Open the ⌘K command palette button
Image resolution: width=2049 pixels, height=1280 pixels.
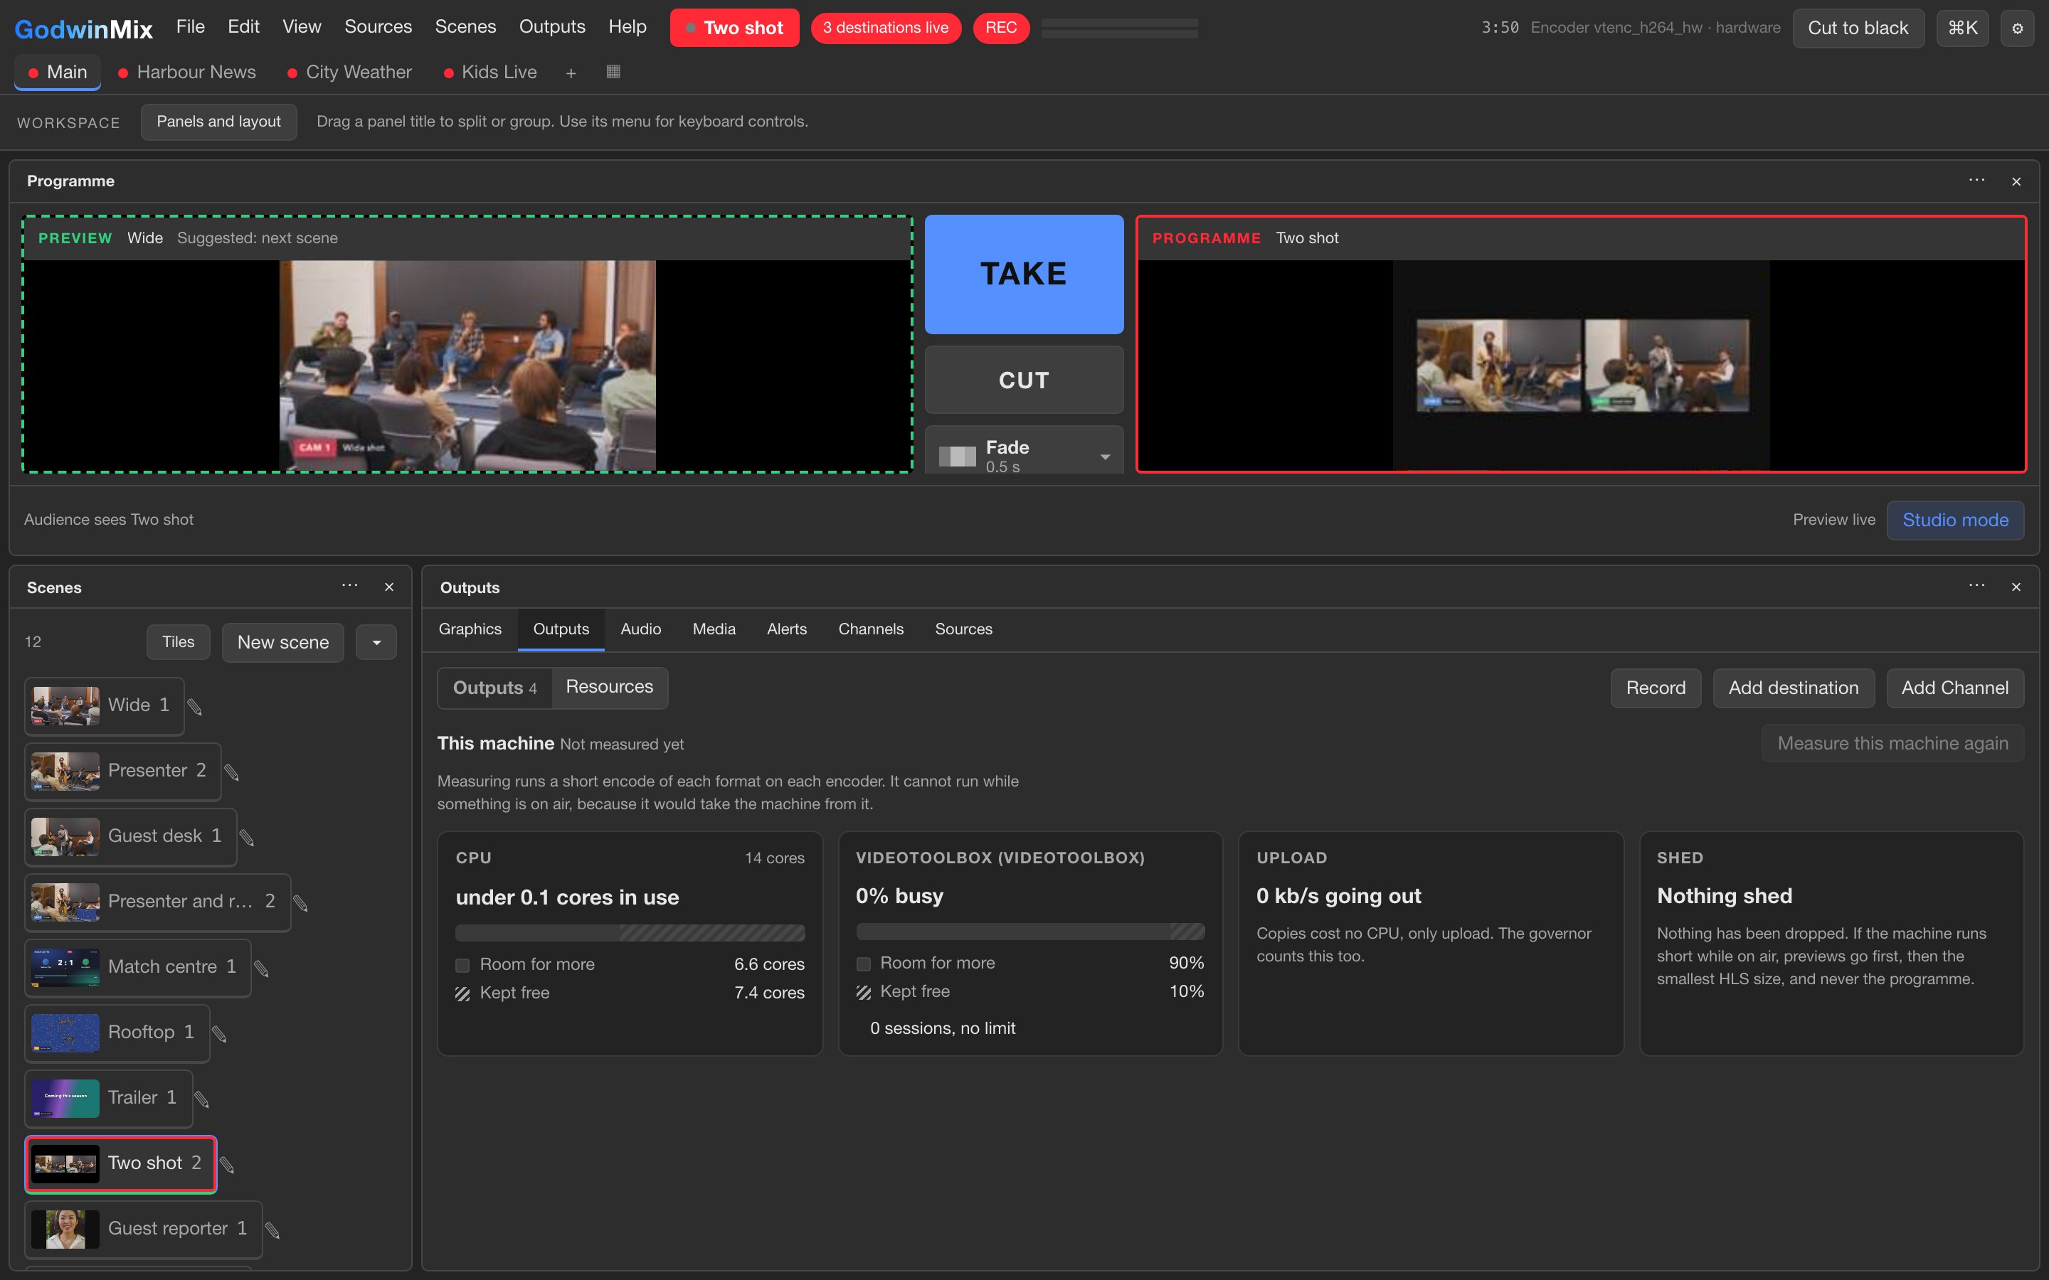tap(1961, 28)
